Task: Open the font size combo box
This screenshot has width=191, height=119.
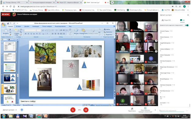Action: pyautogui.click(x=39, y=31)
